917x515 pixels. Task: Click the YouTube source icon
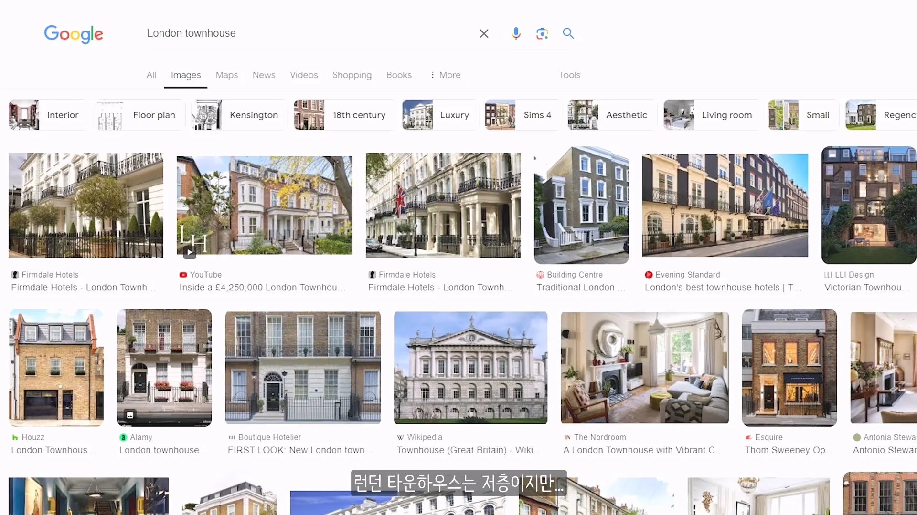pos(183,275)
